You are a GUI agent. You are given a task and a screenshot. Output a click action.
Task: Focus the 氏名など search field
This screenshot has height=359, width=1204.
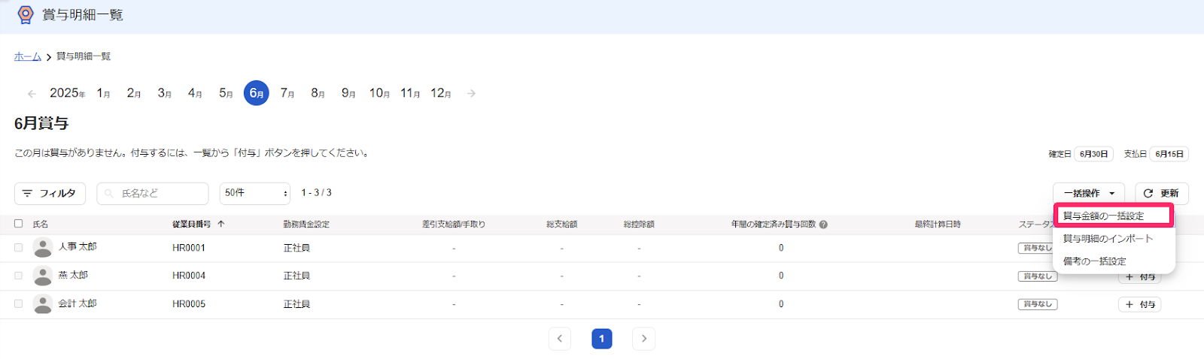153,194
